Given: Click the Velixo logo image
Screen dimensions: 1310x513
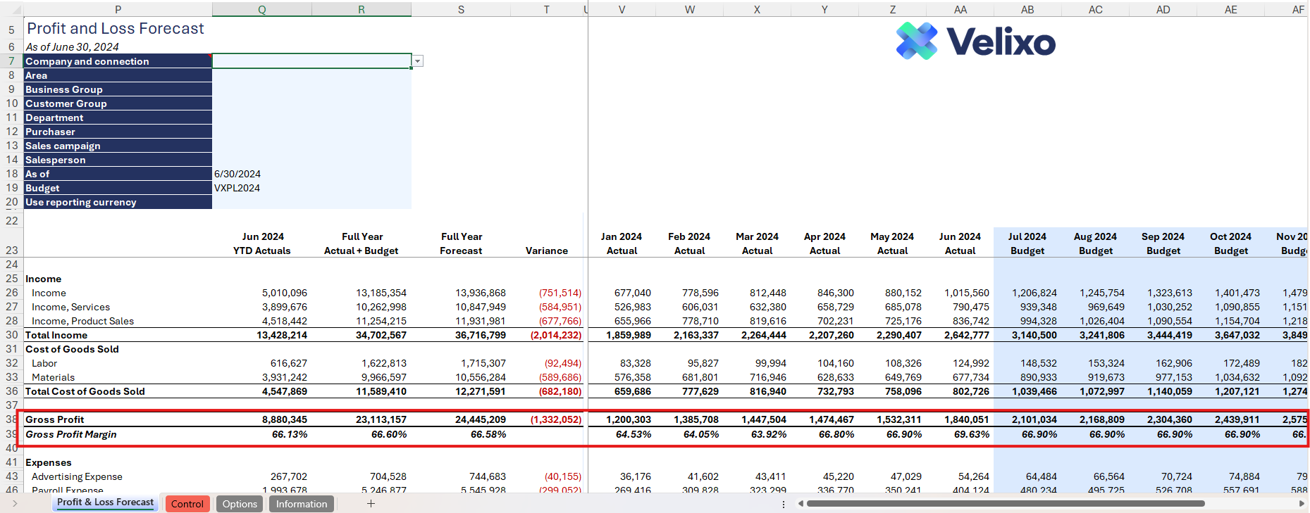Looking at the screenshot, I should click(975, 42).
